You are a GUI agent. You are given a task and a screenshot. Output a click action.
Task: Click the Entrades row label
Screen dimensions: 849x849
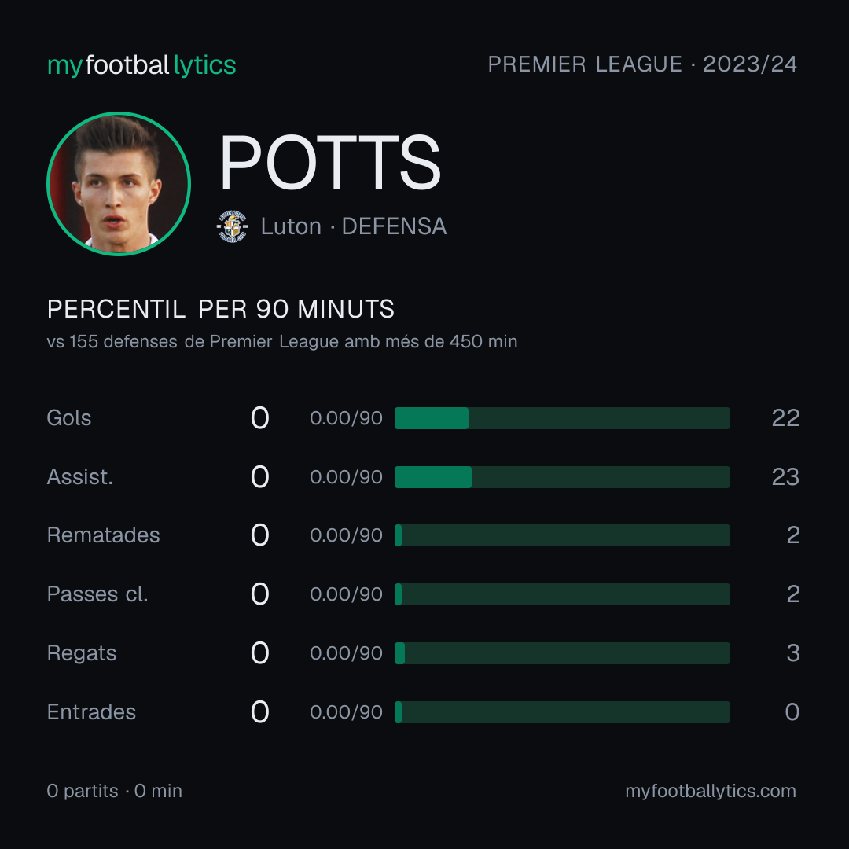tap(91, 712)
